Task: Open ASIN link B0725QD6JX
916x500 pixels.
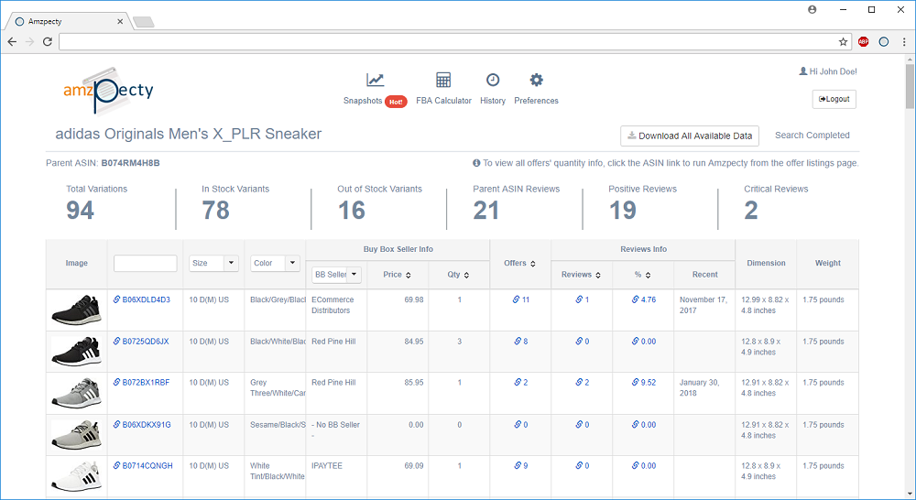Action: pos(146,342)
